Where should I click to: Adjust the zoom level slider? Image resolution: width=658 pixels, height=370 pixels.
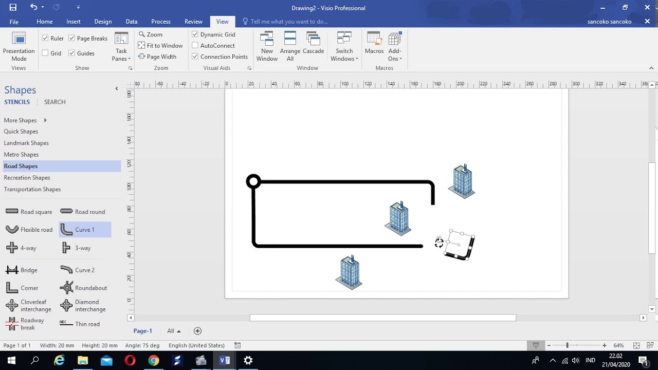point(568,345)
